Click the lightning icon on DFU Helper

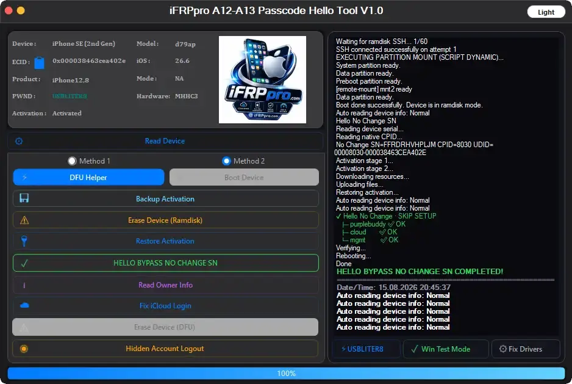[x=24, y=178]
